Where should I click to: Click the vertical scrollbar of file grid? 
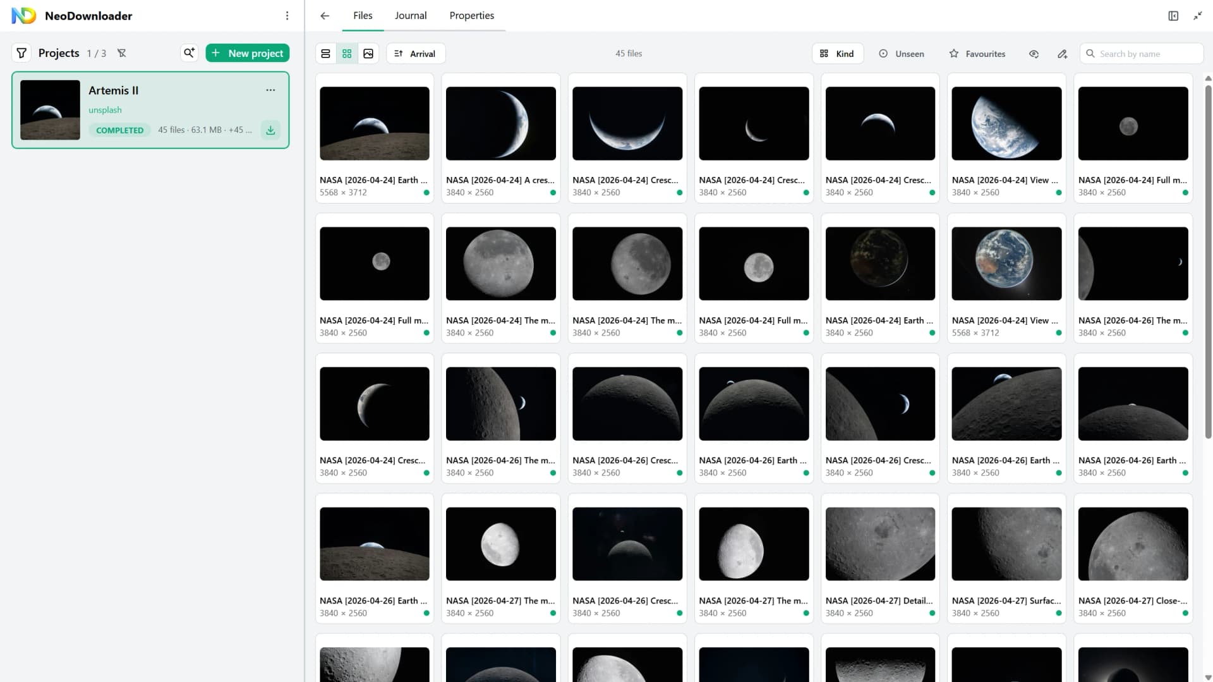(1208, 261)
